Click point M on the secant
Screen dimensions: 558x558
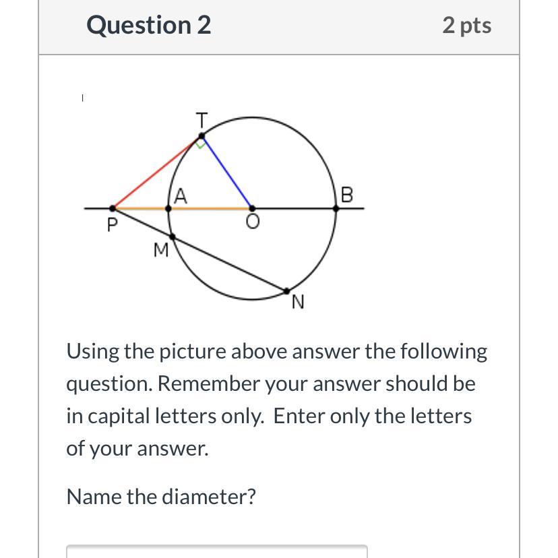(173, 237)
